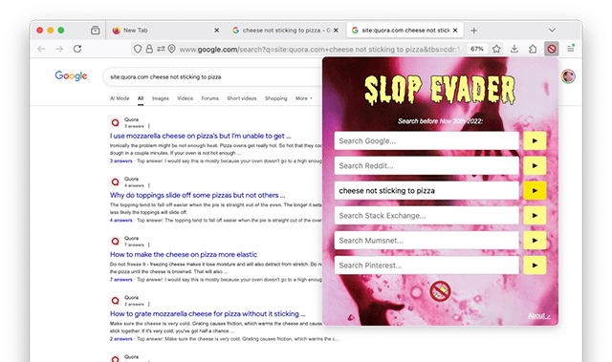Open the Firefox hamburger menu
This screenshot has width=612, height=362.
tap(570, 49)
